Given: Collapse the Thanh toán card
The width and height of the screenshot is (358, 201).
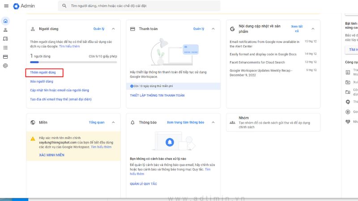Looking at the screenshot, I should coord(213,29).
